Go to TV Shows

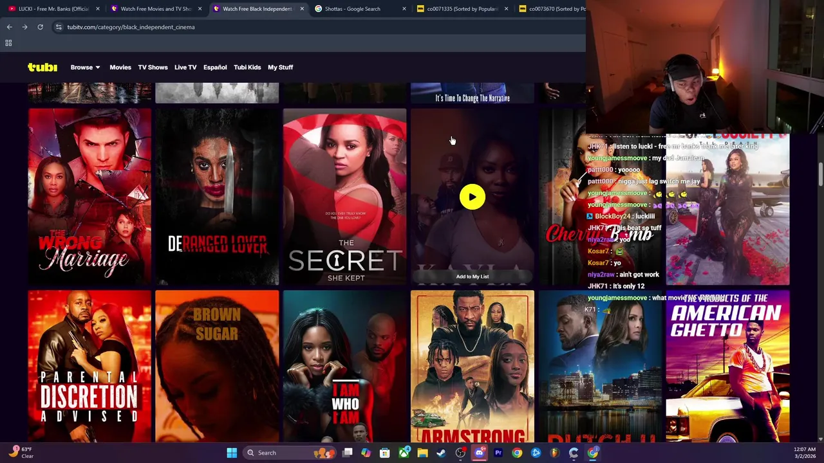coord(153,67)
